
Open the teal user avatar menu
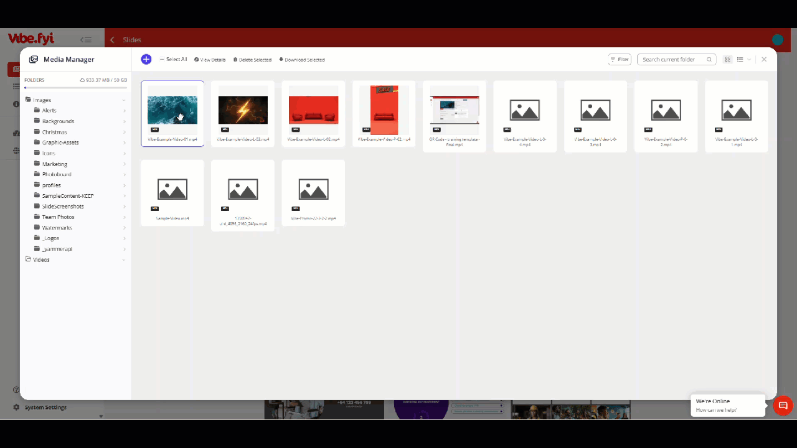(777, 40)
